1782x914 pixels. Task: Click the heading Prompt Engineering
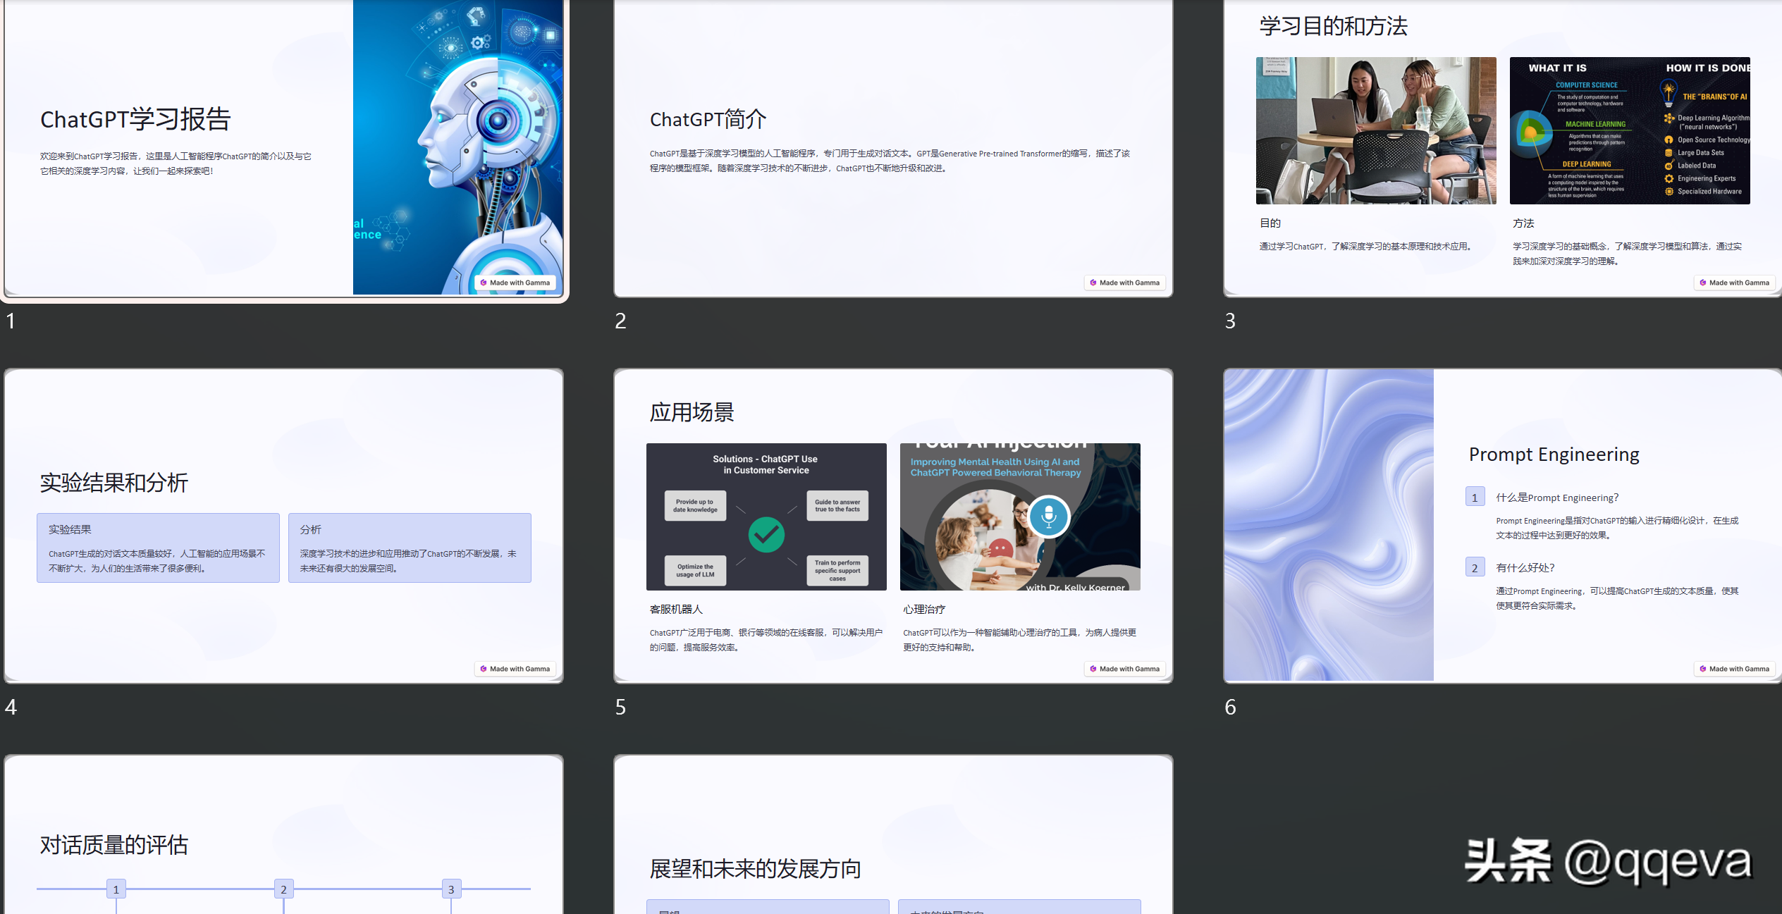coord(1554,455)
